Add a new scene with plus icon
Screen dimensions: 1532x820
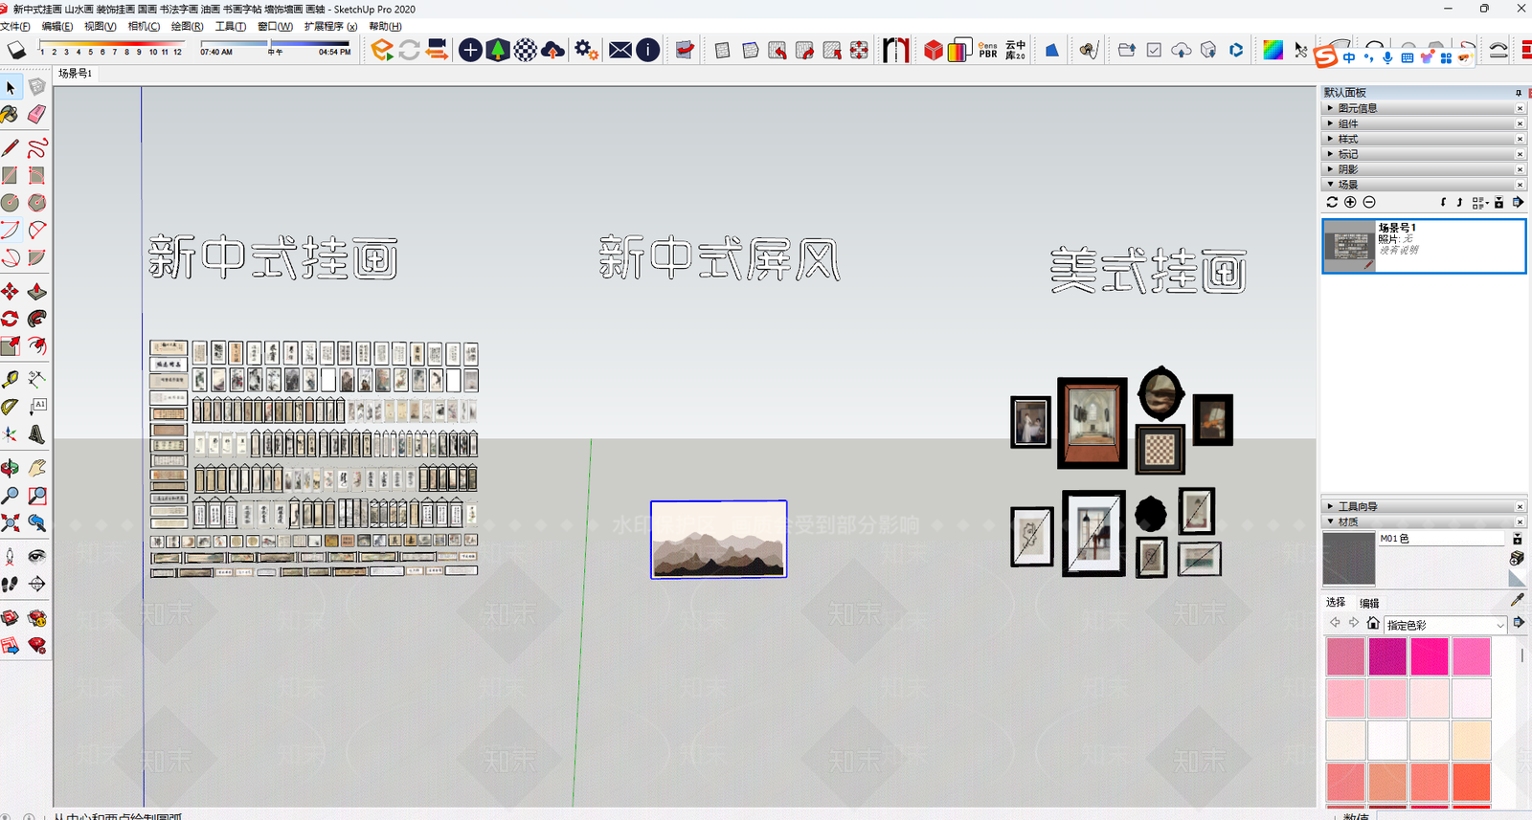pos(1350,202)
